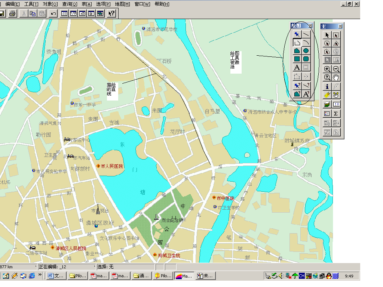Choose the straight Line drawing tool

click(x=306, y=34)
